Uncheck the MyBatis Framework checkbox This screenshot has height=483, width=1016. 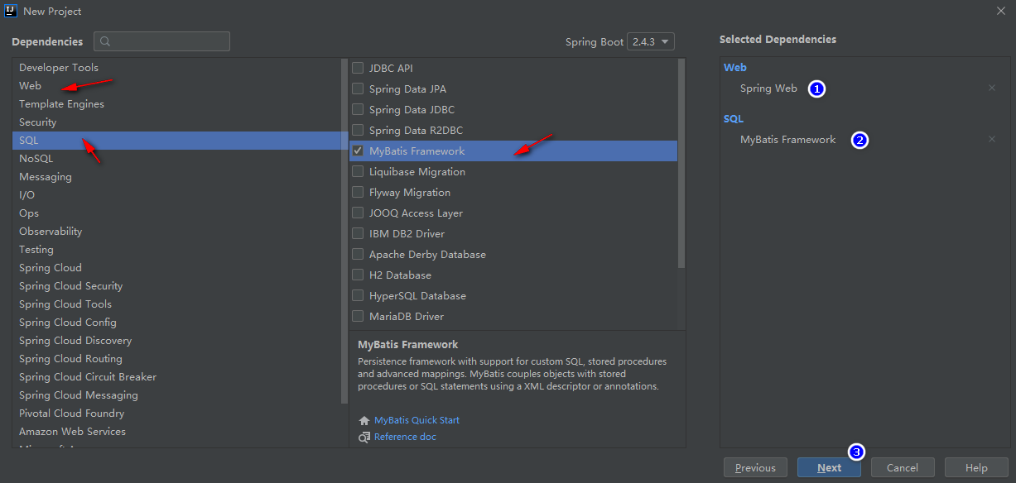tap(358, 151)
